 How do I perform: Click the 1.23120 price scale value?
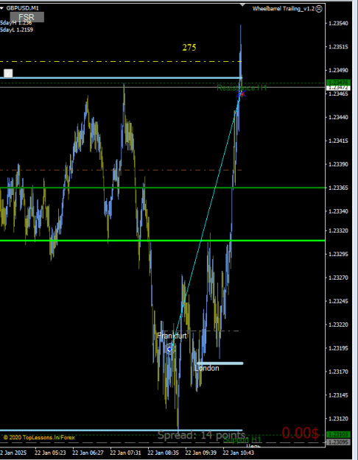point(338,419)
